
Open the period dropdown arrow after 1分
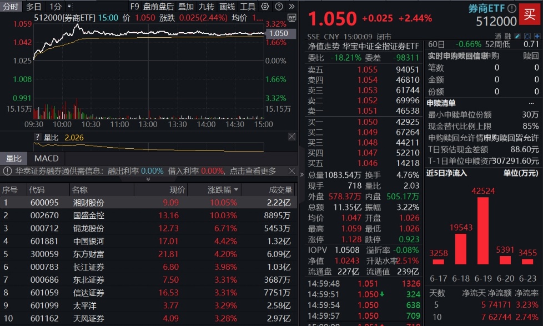pos(69,6)
